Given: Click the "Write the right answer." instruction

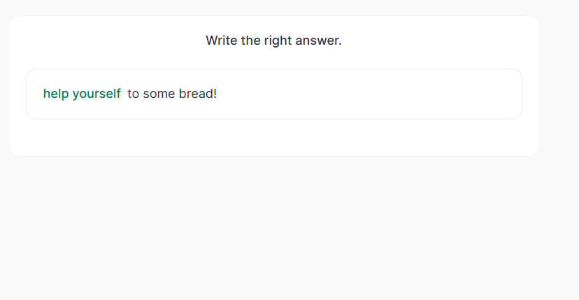Looking at the screenshot, I should pos(273,41).
